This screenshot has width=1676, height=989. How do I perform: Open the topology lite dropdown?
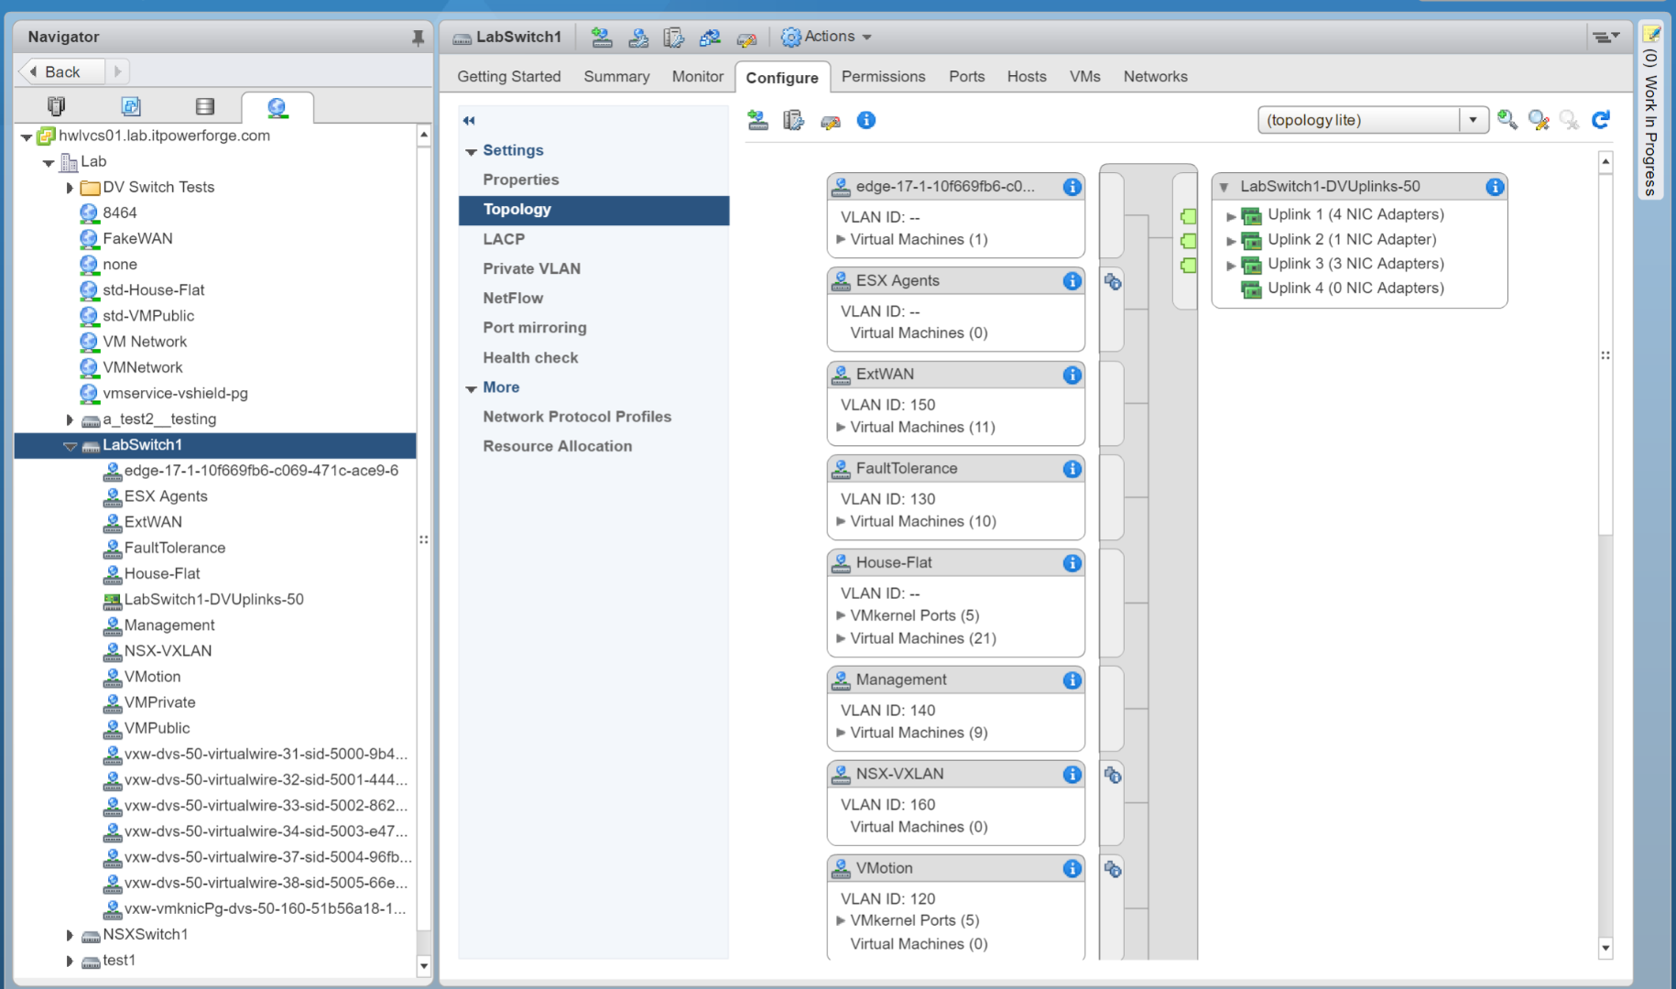(1472, 119)
